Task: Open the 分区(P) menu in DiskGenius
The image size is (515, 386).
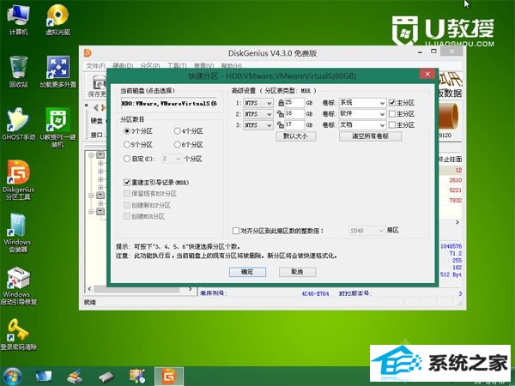Action: (x=149, y=66)
